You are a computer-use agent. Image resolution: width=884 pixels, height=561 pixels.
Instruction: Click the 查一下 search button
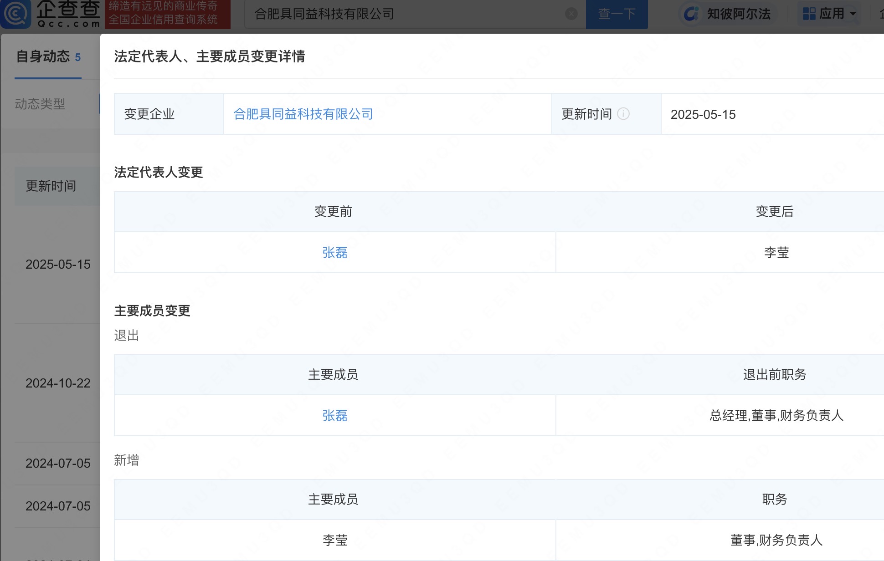pyautogui.click(x=617, y=14)
